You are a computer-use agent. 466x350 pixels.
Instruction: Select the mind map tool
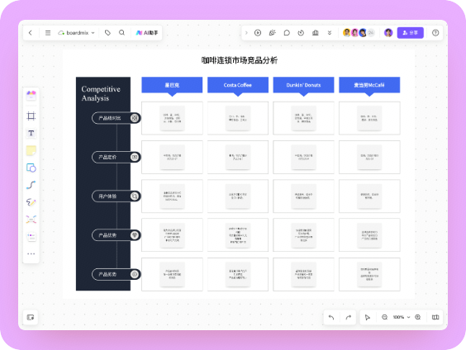[31, 220]
